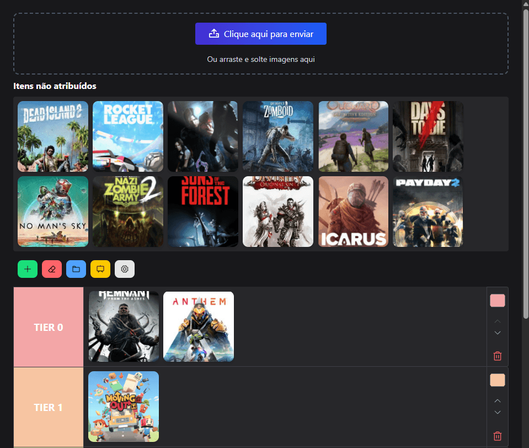The width and height of the screenshot is (529, 448).
Task: Delete TIER 1 using its trash icon
Action: click(x=498, y=436)
